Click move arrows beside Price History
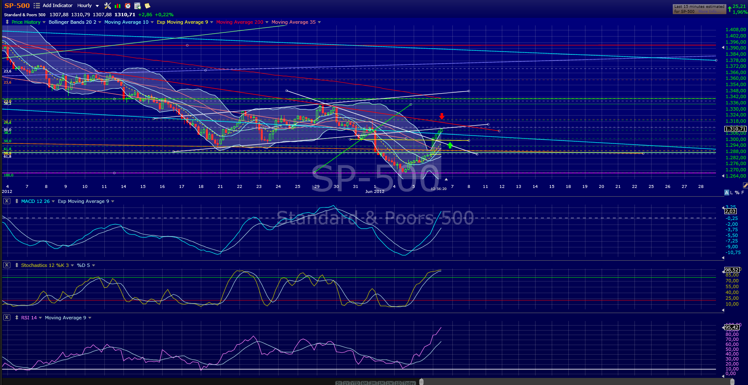The height and width of the screenshot is (385, 748). coord(7,22)
